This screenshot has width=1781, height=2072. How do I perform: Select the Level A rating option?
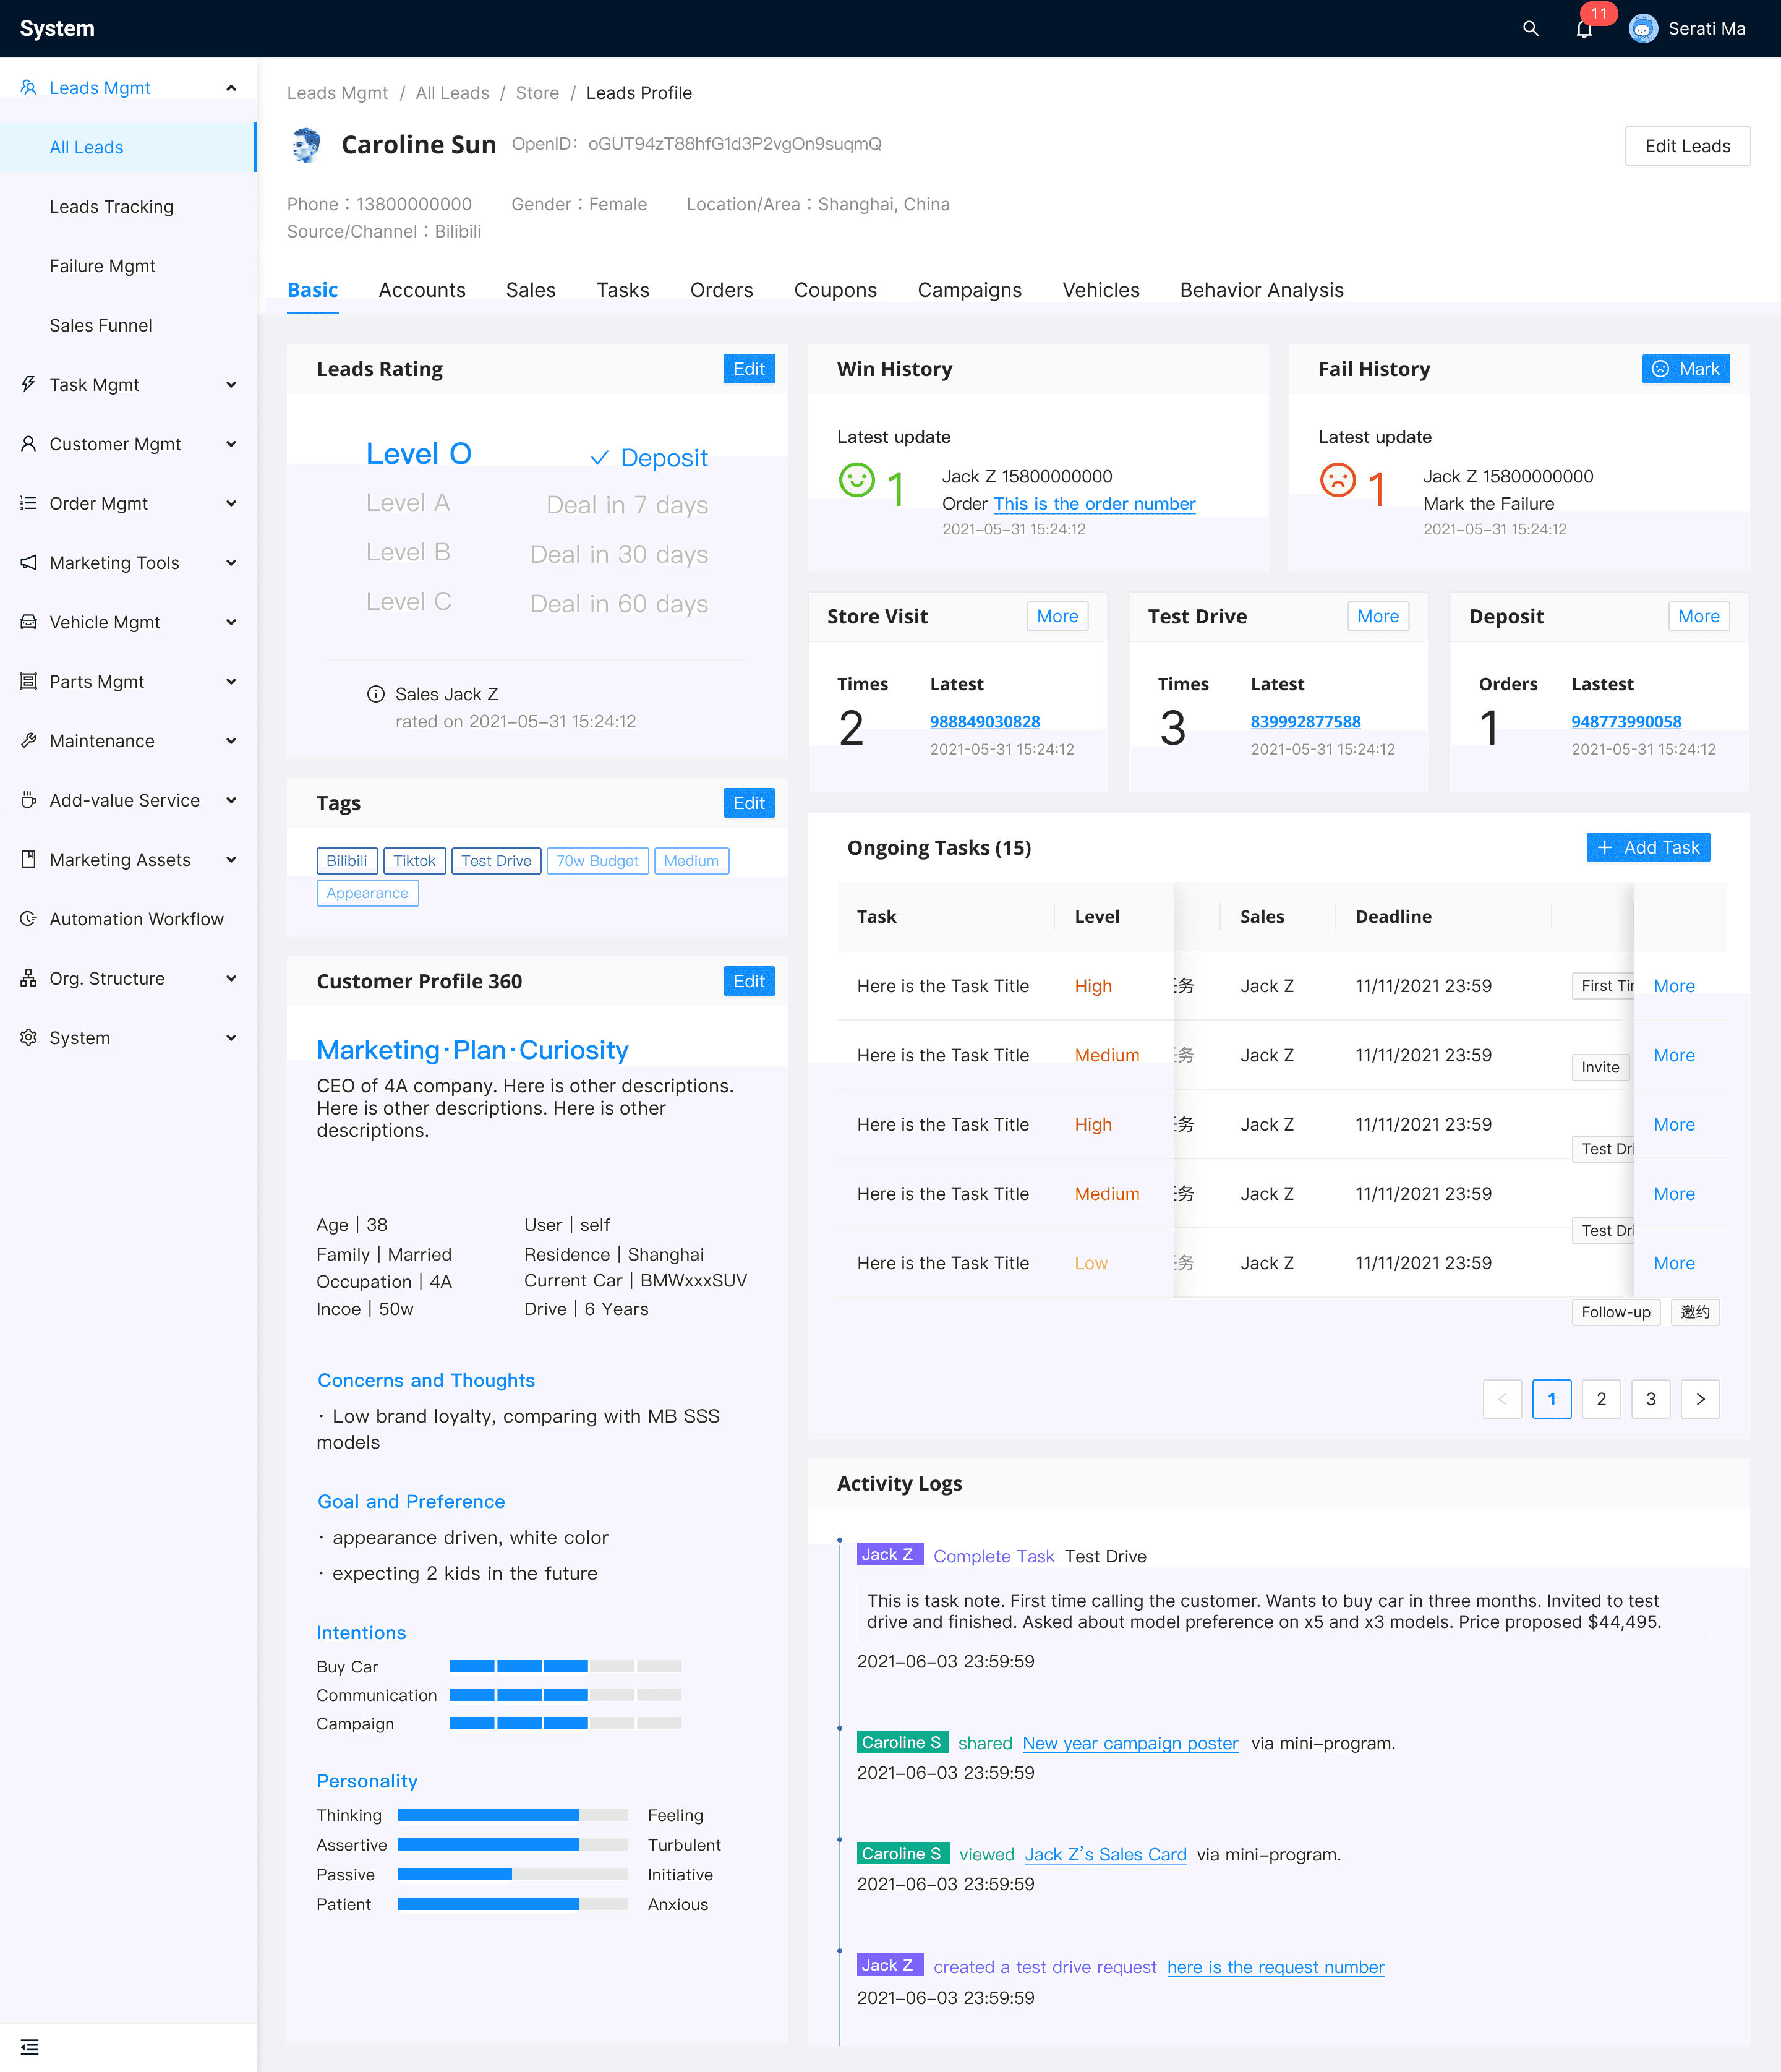tap(408, 503)
